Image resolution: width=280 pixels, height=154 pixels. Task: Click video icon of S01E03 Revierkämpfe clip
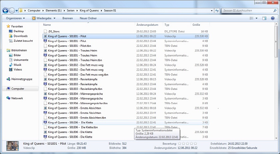point(45,79)
